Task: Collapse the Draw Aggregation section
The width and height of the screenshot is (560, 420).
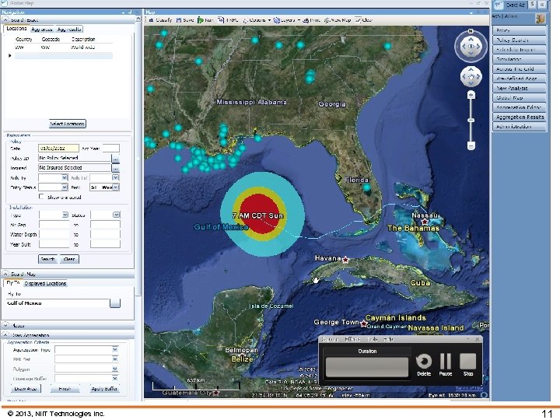Action: click(5, 335)
